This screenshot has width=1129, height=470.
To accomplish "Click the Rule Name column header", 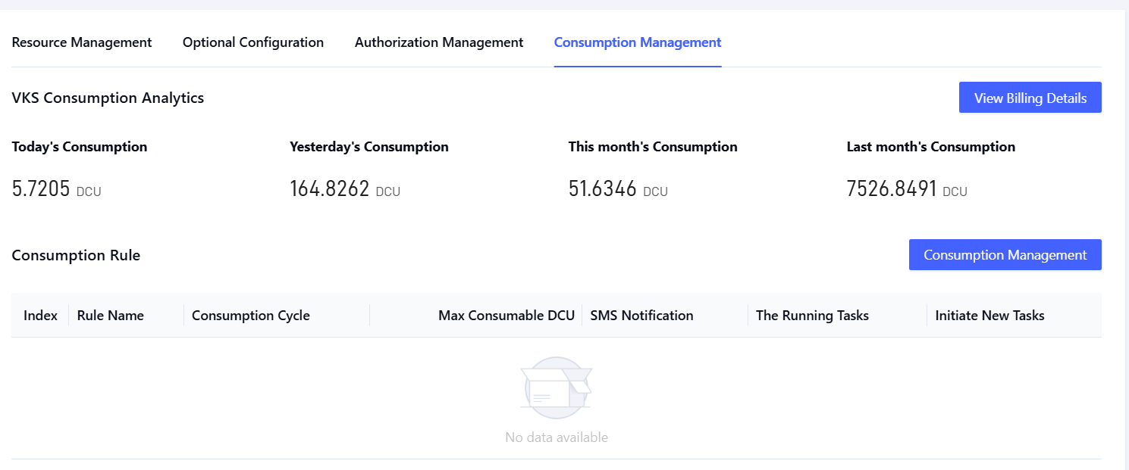I will (111, 316).
